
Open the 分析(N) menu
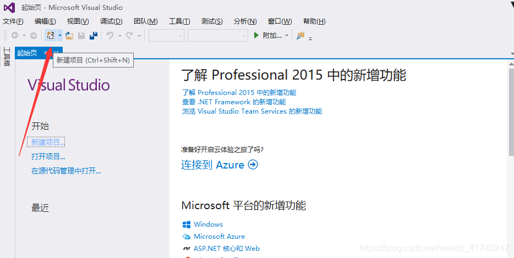(x=245, y=21)
